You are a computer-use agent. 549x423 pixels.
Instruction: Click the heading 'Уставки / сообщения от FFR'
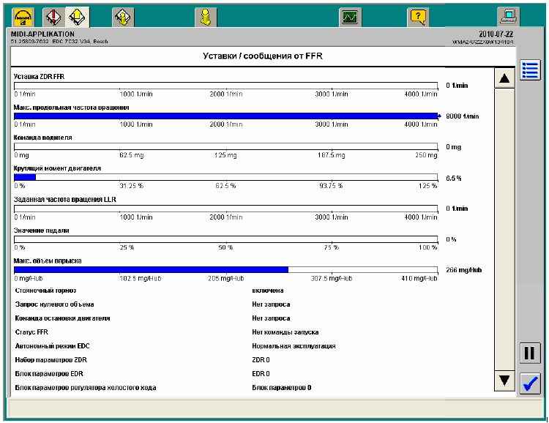tap(263, 56)
